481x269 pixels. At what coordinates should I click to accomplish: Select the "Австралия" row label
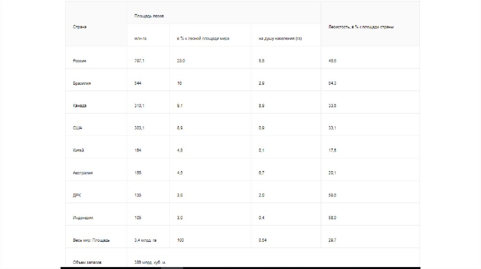[x=83, y=173]
